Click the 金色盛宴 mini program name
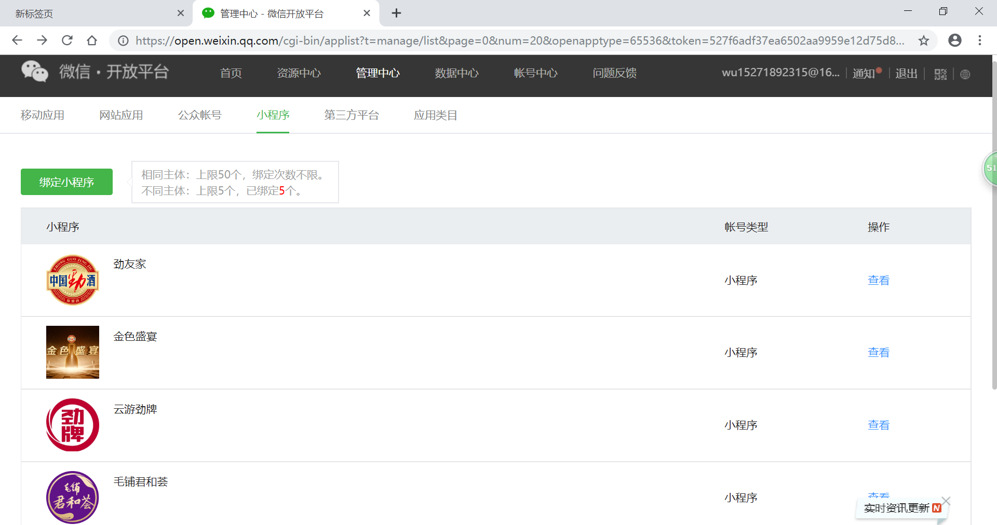 [x=136, y=337]
